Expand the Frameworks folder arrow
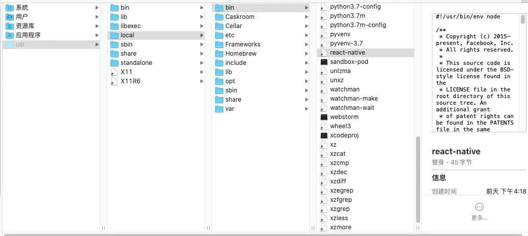528x236 pixels. pos(307,44)
